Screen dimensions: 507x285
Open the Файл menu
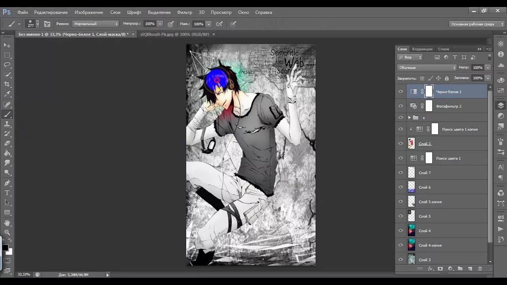pyautogui.click(x=23, y=12)
